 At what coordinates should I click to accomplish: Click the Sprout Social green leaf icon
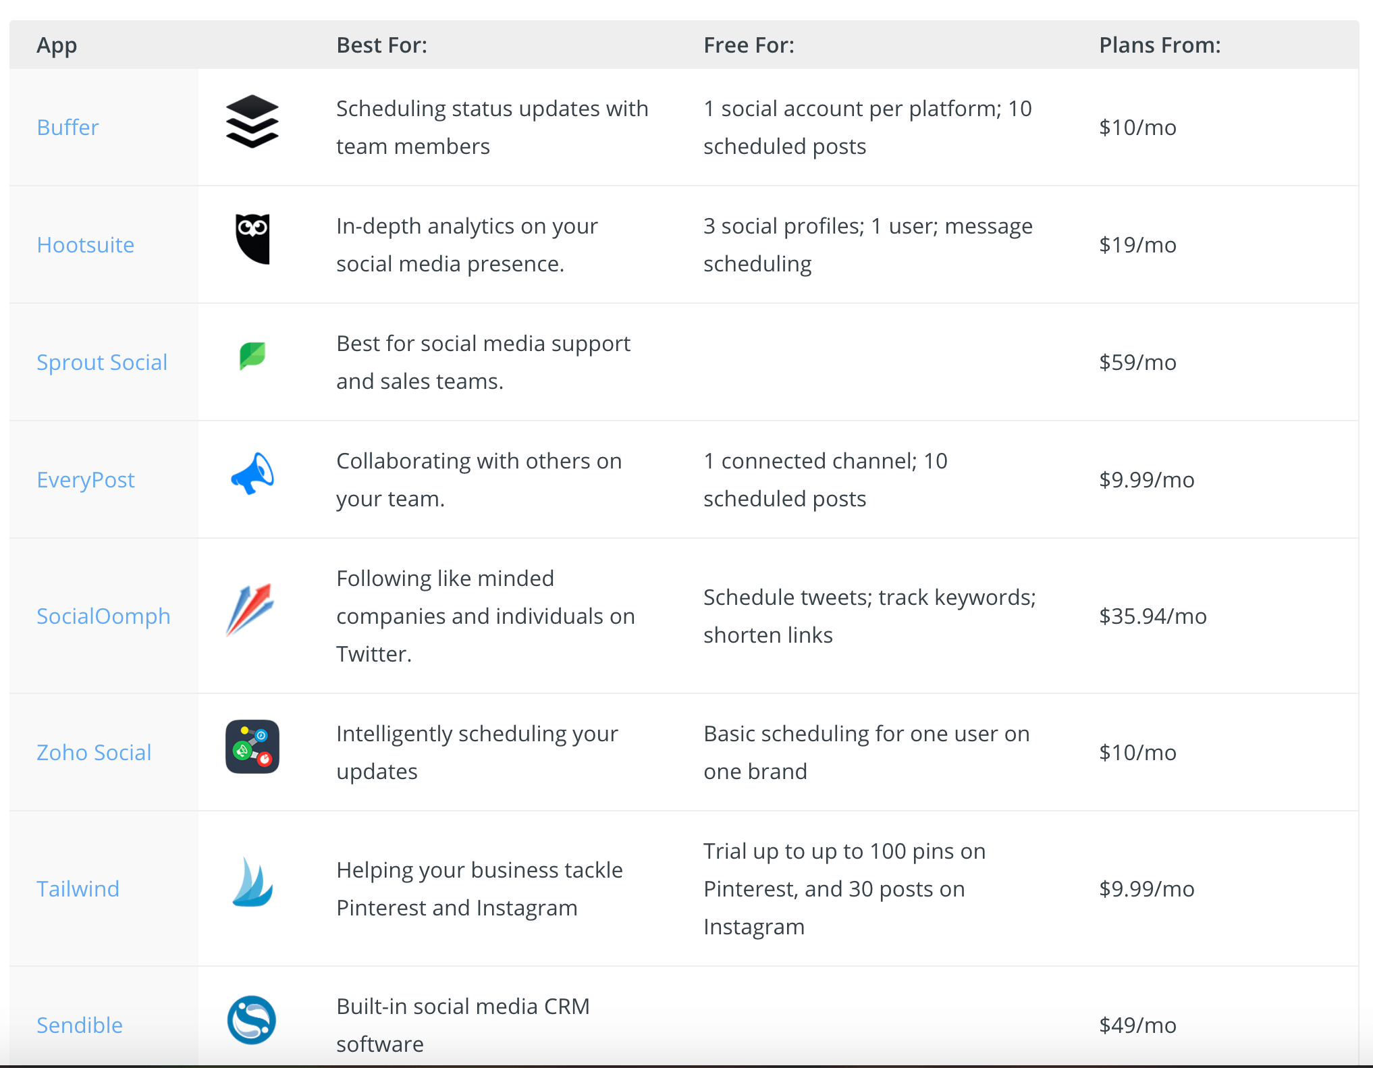pyautogui.click(x=252, y=355)
